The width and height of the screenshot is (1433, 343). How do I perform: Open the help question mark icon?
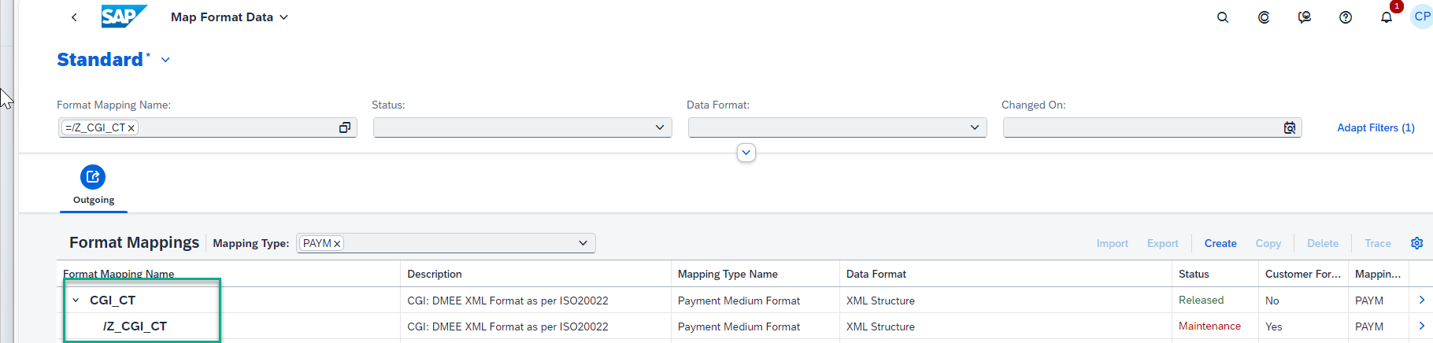click(1346, 17)
